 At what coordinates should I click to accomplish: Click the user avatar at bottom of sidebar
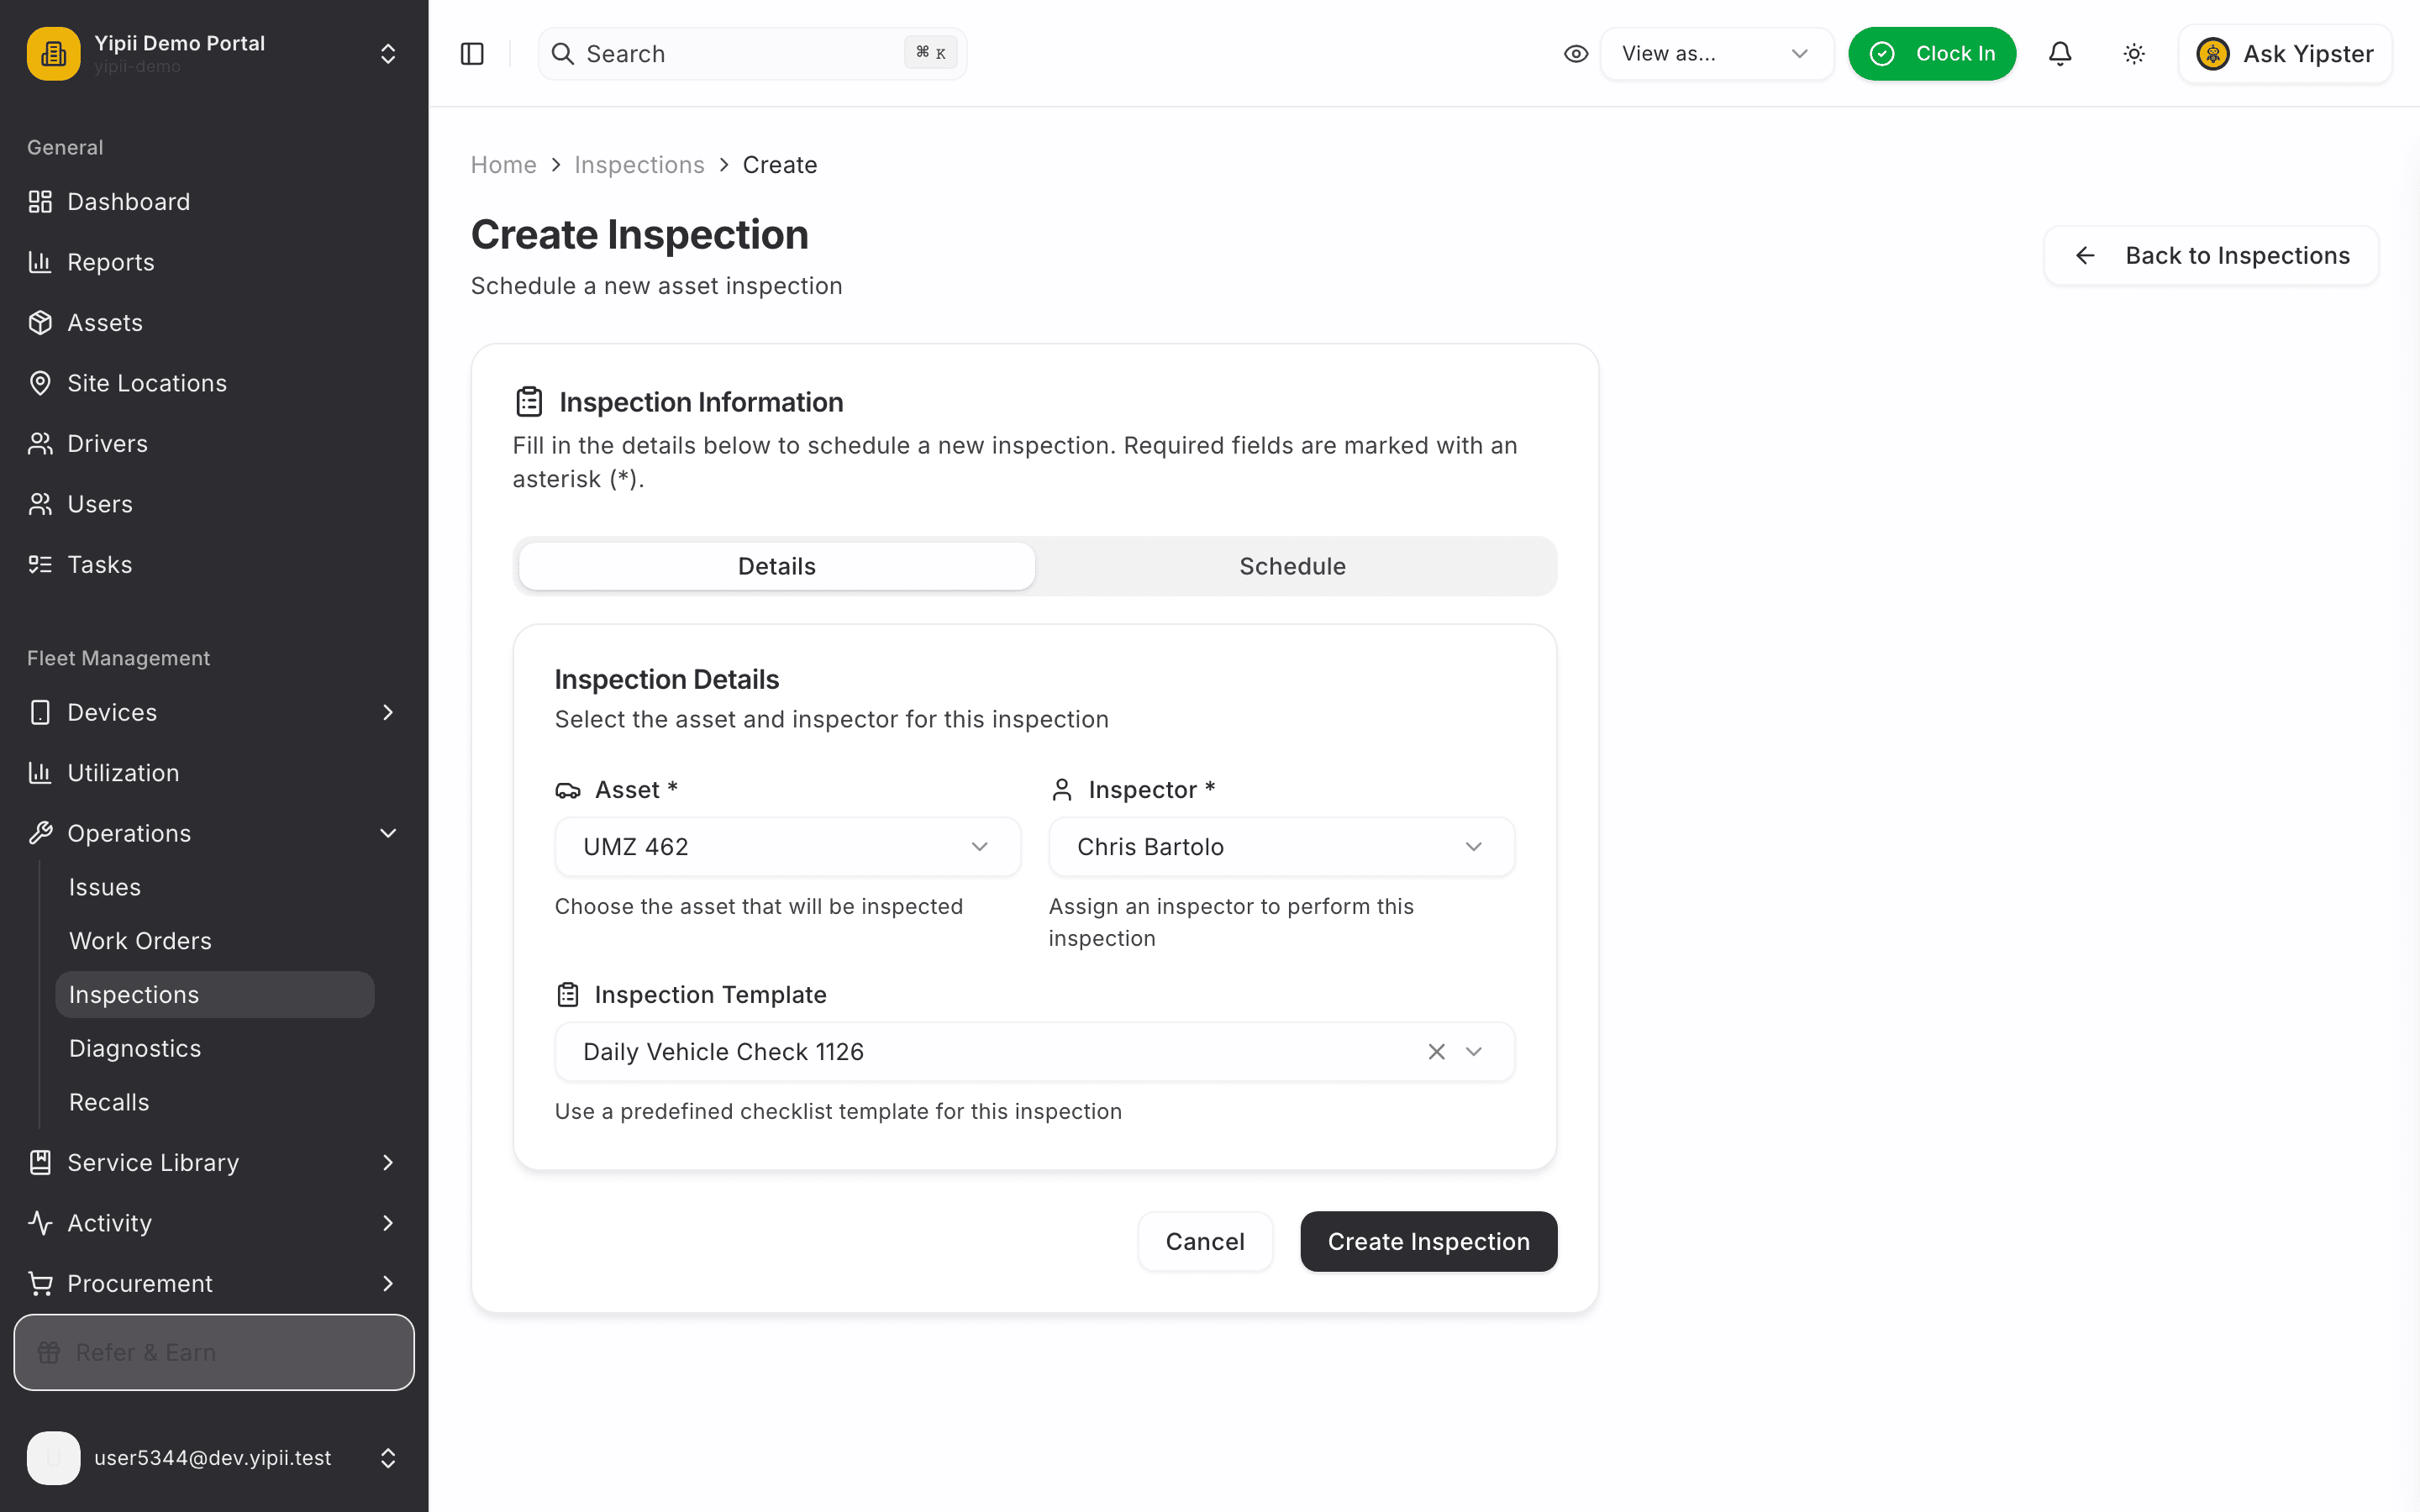point(53,1458)
